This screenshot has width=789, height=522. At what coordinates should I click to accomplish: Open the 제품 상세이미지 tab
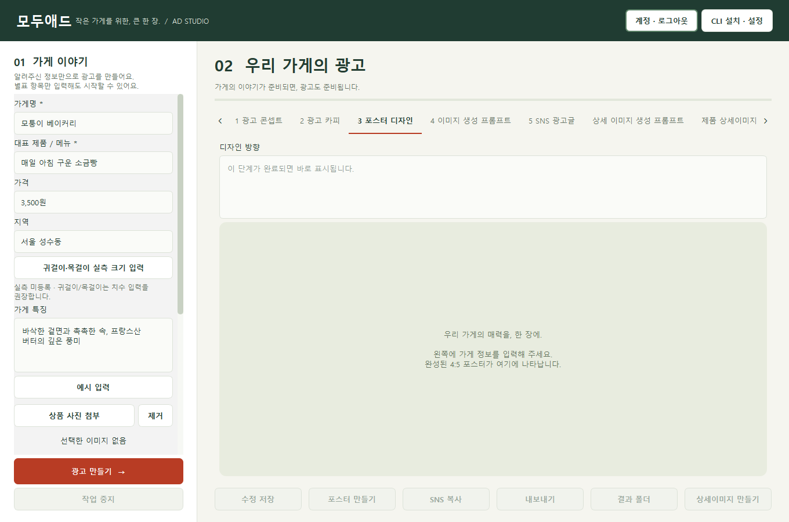coord(729,121)
